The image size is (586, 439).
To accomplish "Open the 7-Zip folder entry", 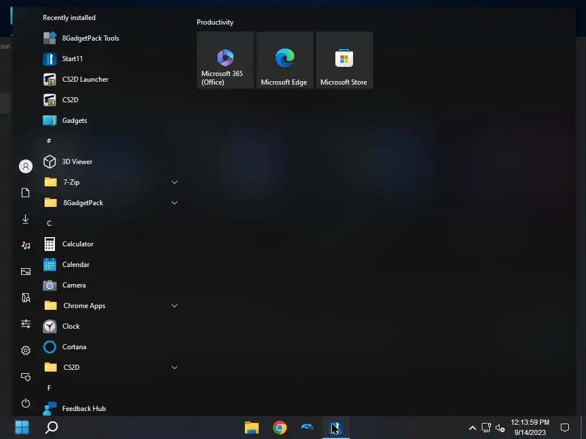I will coord(110,182).
